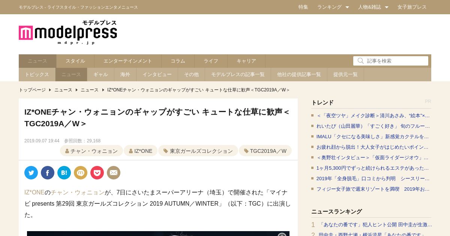This screenshot has height=236, width=450.
Task: Save article to Pocket
Action: click(97, 173)
